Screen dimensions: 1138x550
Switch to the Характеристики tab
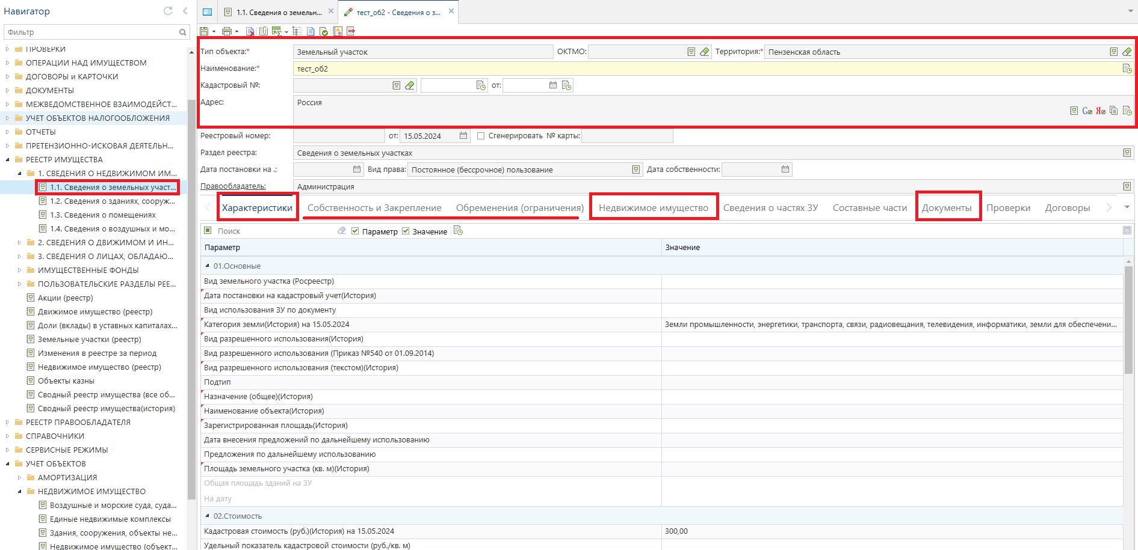click(x=257, y=208)
